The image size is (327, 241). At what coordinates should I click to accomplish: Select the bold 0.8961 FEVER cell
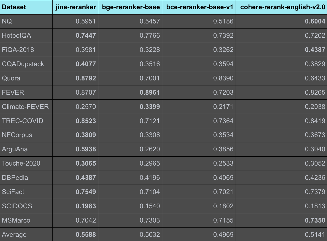pos(150,93)
